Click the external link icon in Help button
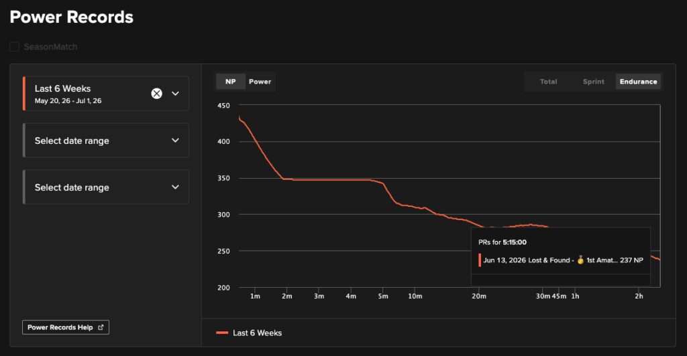 tap(101, 327)
